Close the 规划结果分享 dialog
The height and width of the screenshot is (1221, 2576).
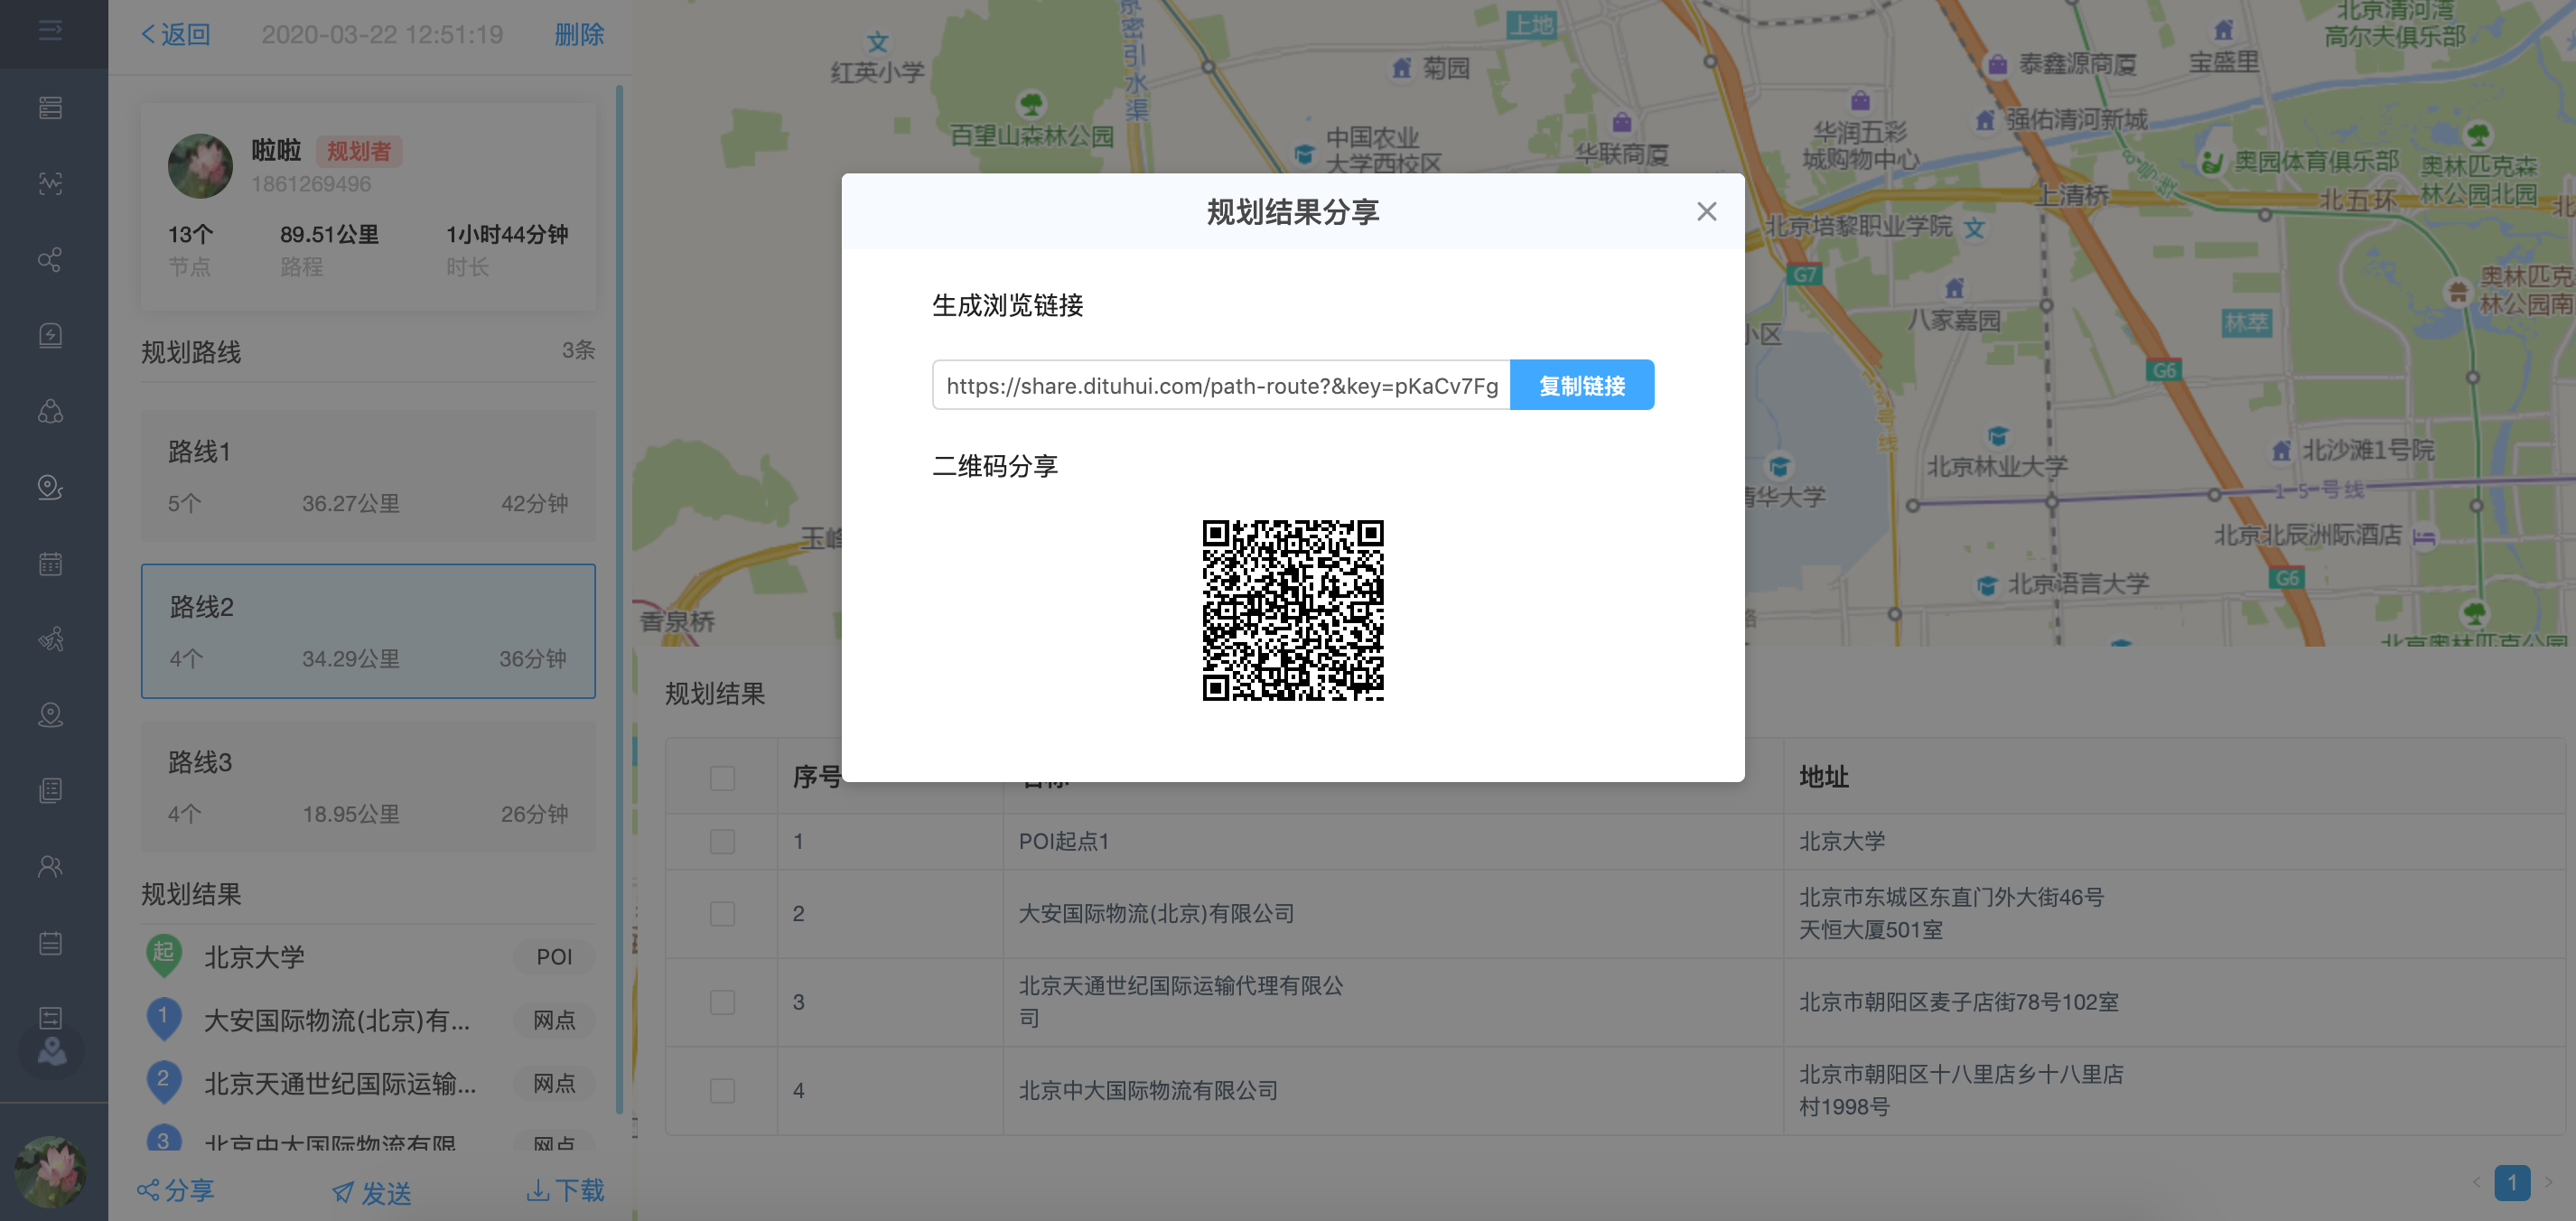[x=1706, y=211]
